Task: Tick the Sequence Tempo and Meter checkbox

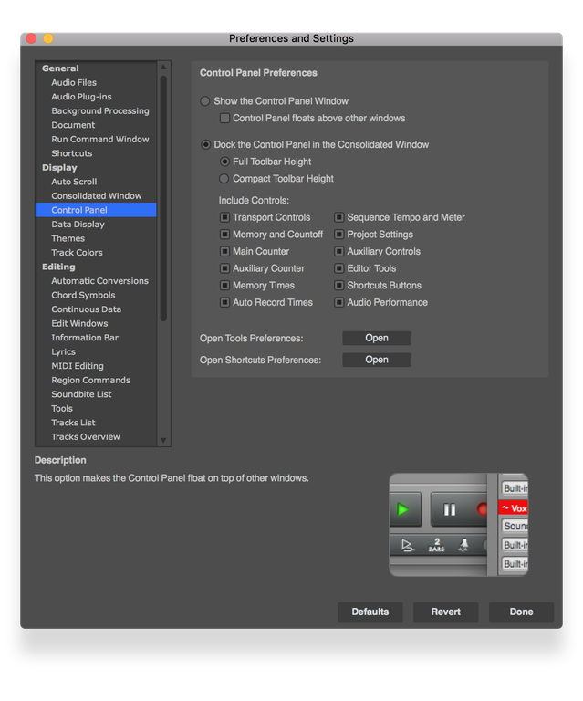Action: (x=338, y=217)
